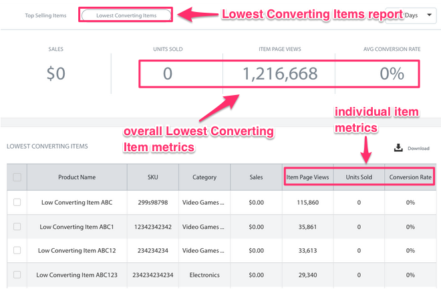
Task: Toggle the select-all checkbox in table header
Action: point(17,177)
